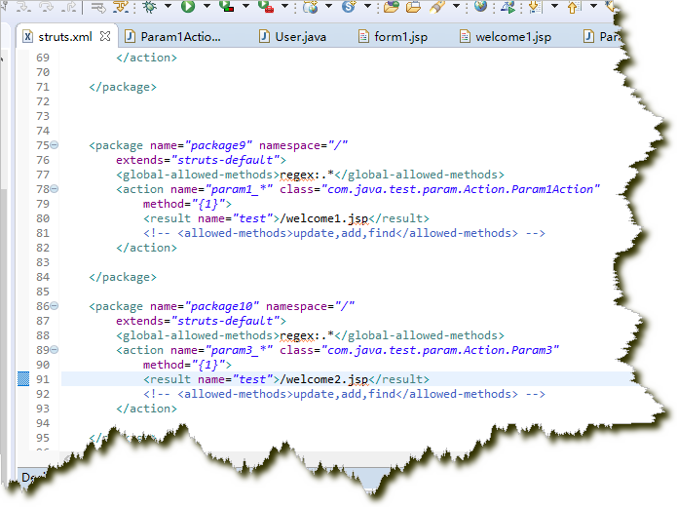677x507 pixels.
Task: Click the closing package tag on line 84
Action: point(123,277)
